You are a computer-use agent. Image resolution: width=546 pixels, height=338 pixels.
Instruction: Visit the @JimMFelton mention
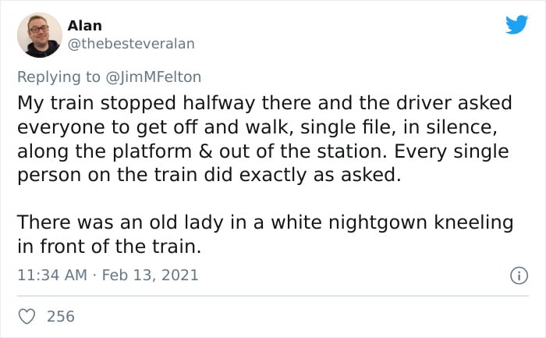[153, 77]
